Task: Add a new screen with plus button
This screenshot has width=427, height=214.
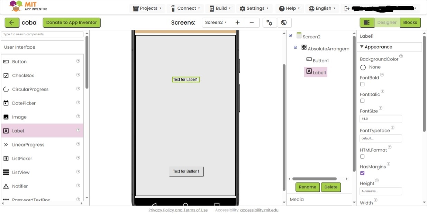Action: tap(237, 22)
